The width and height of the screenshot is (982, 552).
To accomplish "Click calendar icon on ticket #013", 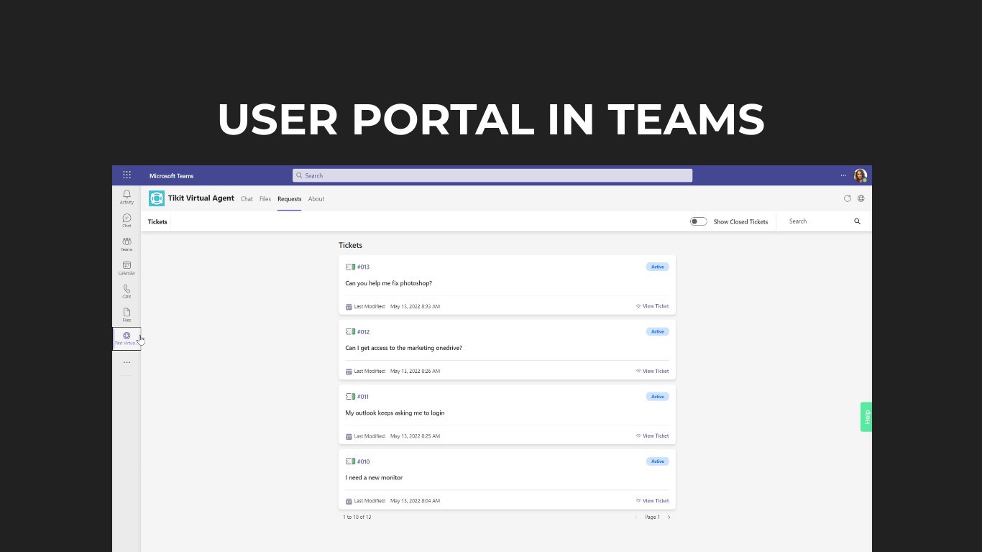I will click(349, 307).
